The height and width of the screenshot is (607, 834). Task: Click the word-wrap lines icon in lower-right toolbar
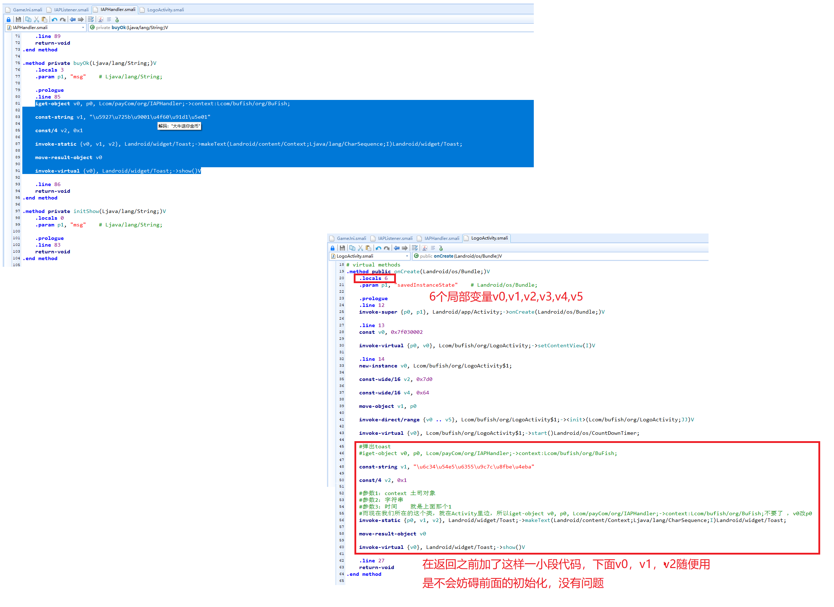415,248
